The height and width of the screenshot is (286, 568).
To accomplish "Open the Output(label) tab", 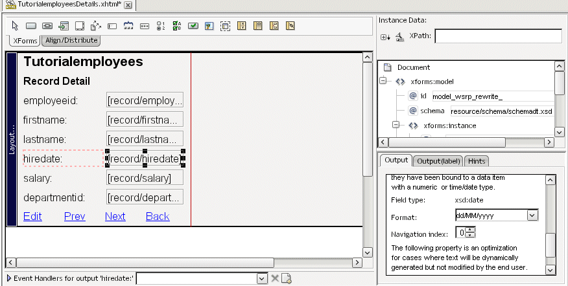I will [438, 161].
